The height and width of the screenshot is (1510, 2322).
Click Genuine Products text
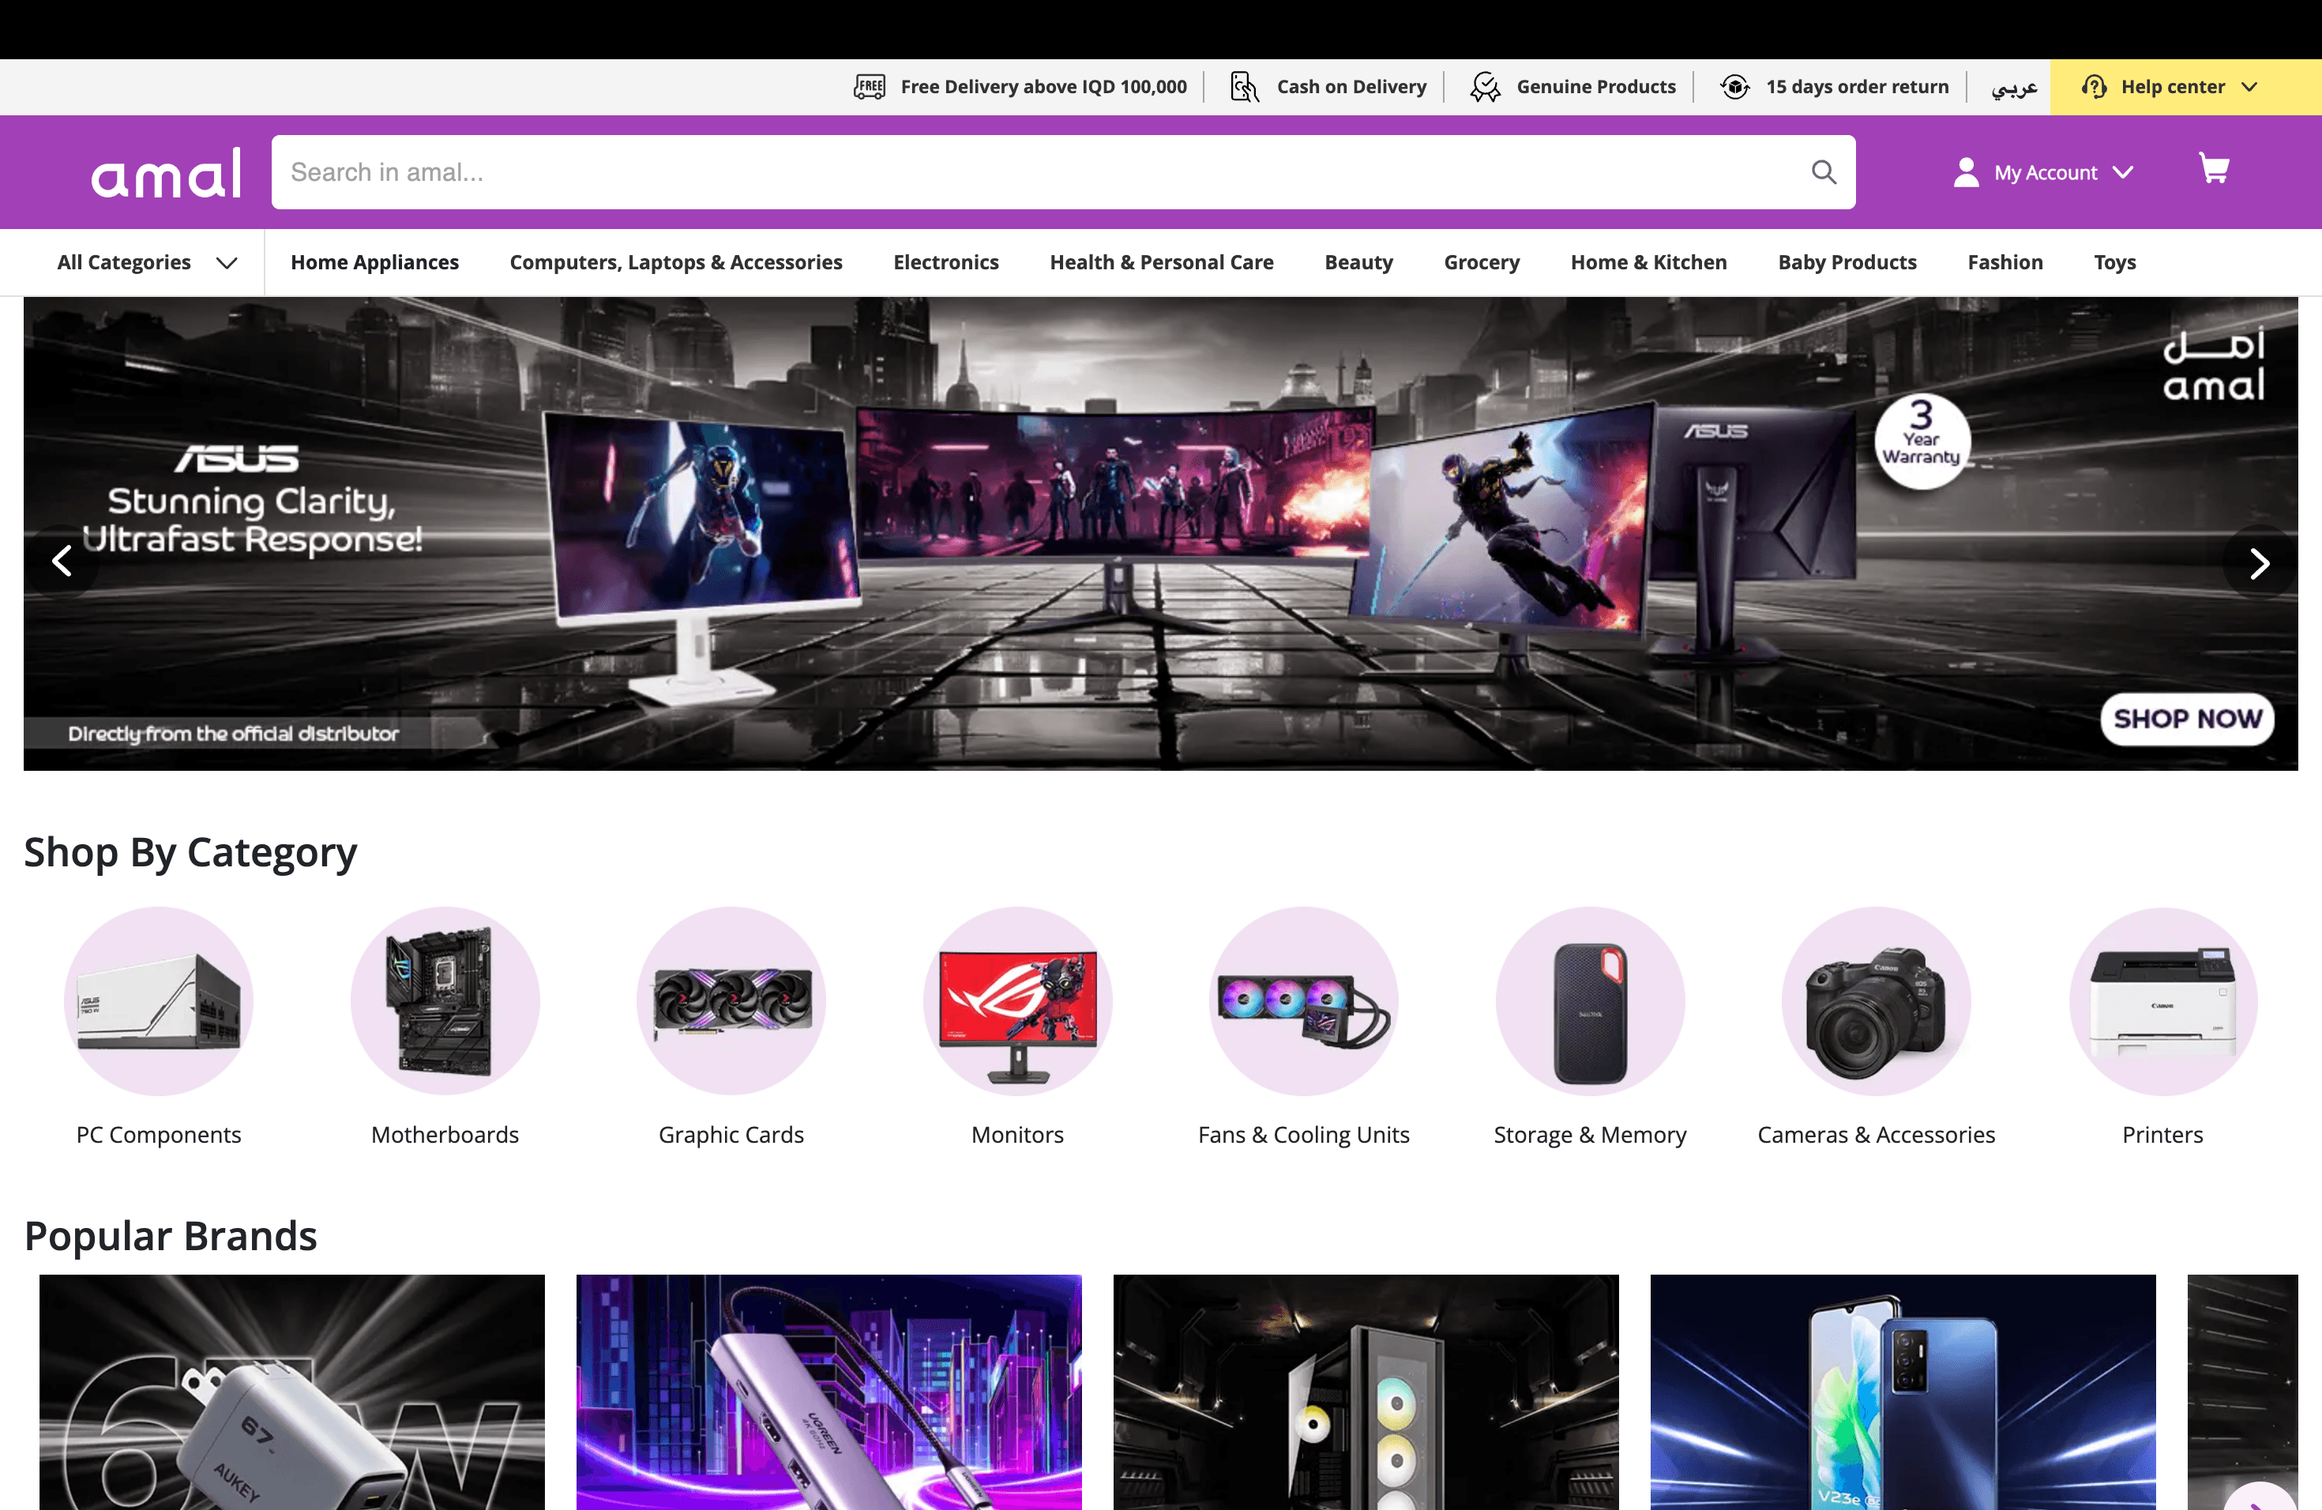1596,87
